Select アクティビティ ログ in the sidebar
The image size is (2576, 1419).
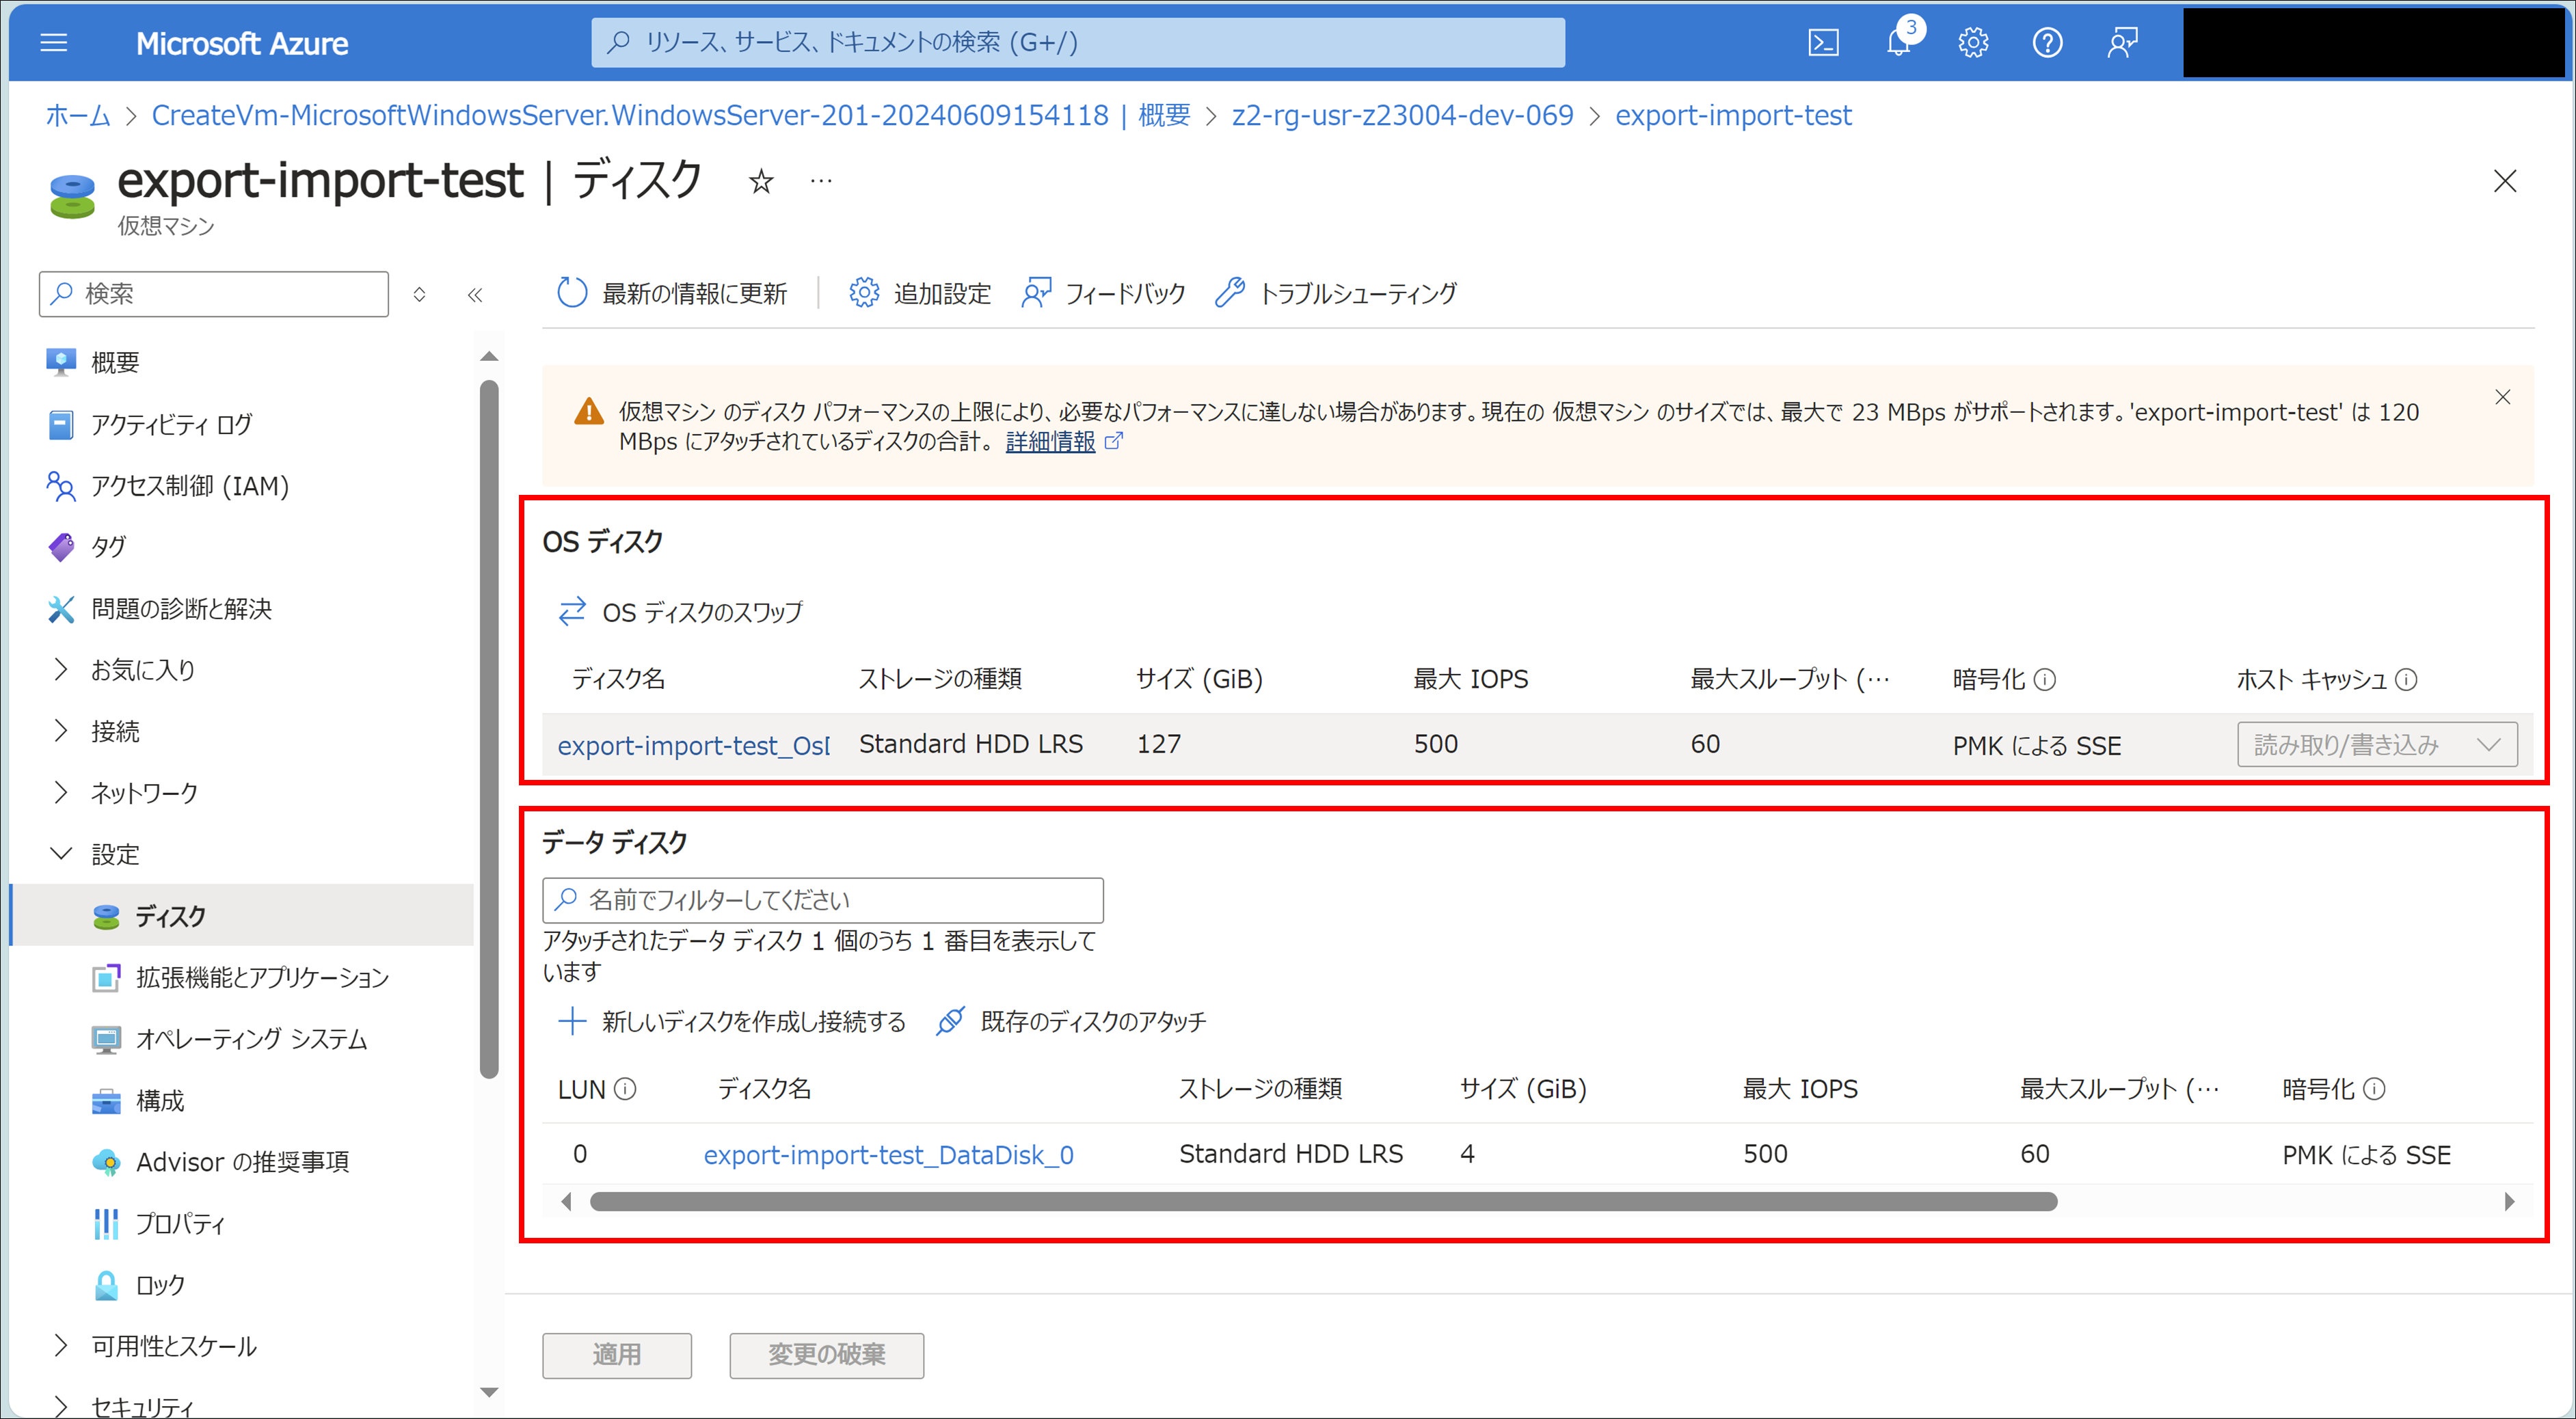tap(171, 424)
